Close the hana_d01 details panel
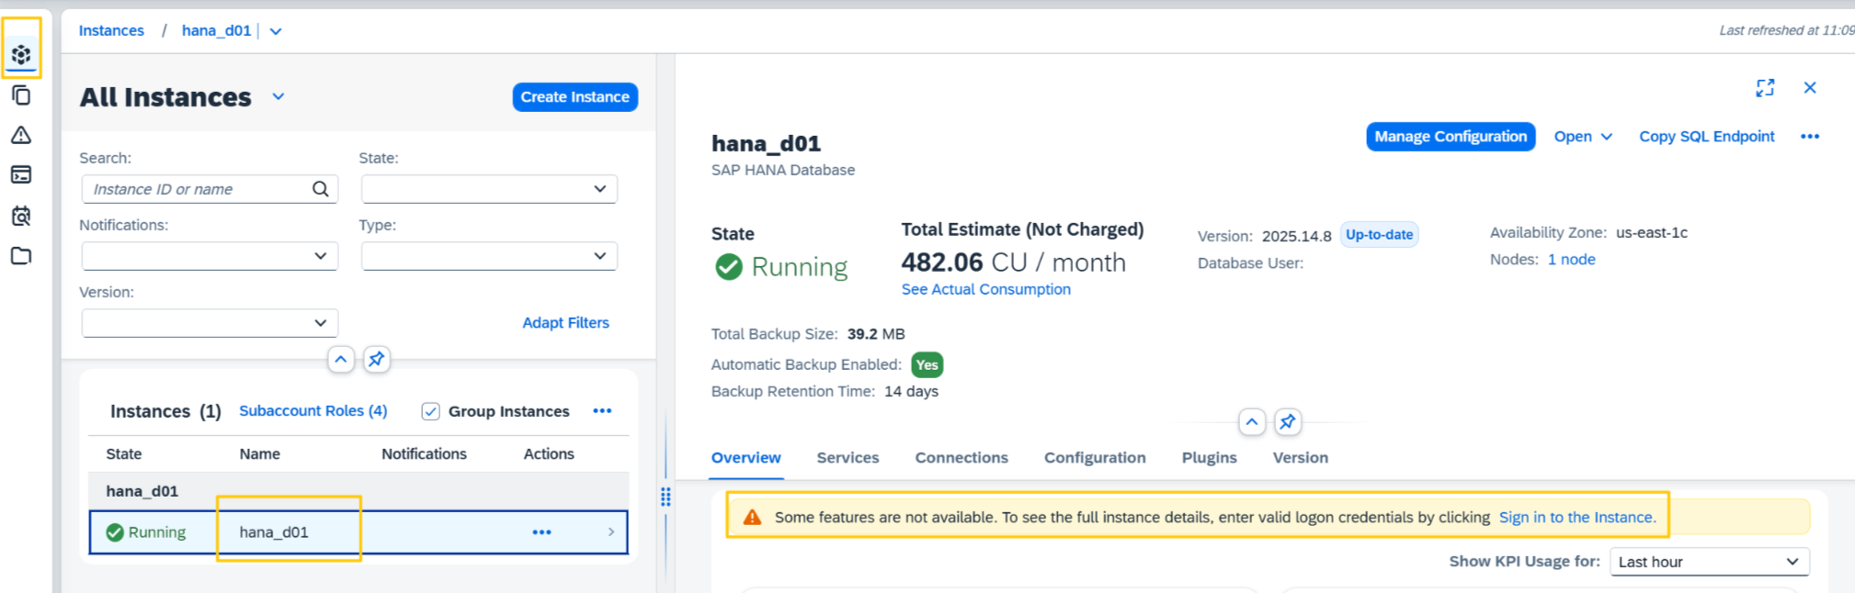Image resolution: width=1855 pixels, height=593 pixels. pos(1810,88)
